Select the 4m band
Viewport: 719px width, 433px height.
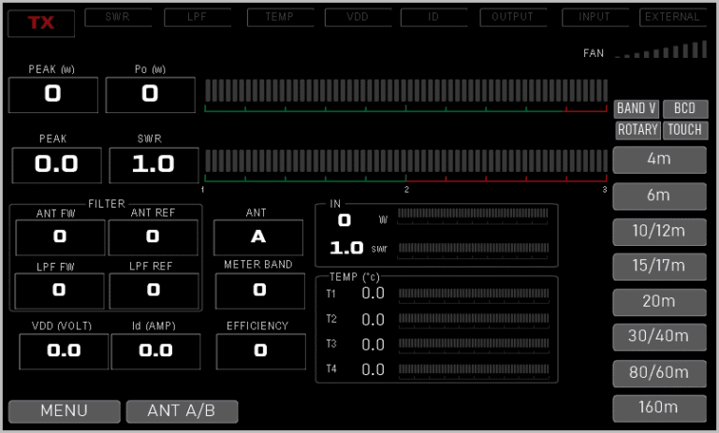[x=659, y=160]
